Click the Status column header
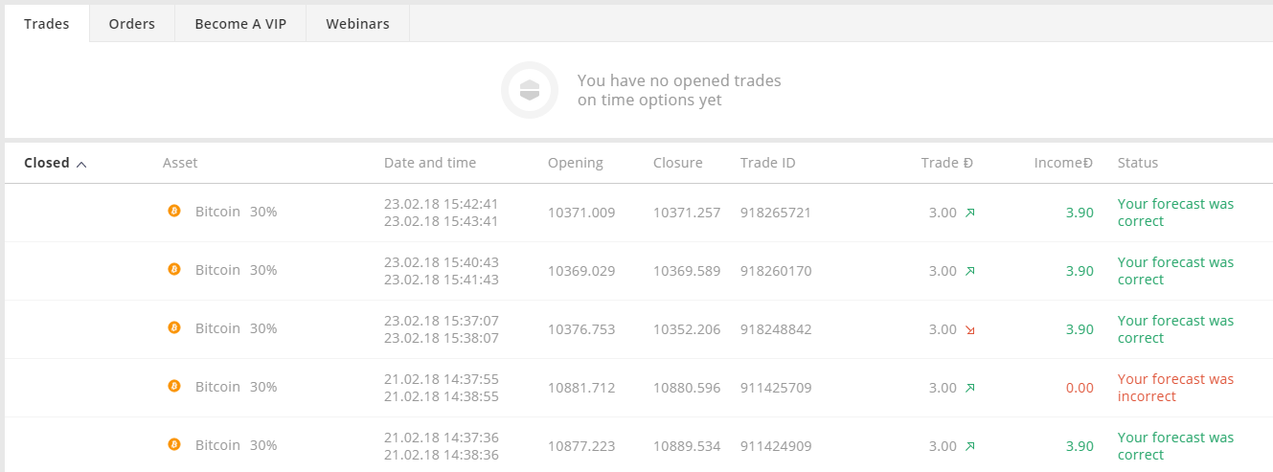Viewport: 1273px width, 472px height. [1138, 163]
